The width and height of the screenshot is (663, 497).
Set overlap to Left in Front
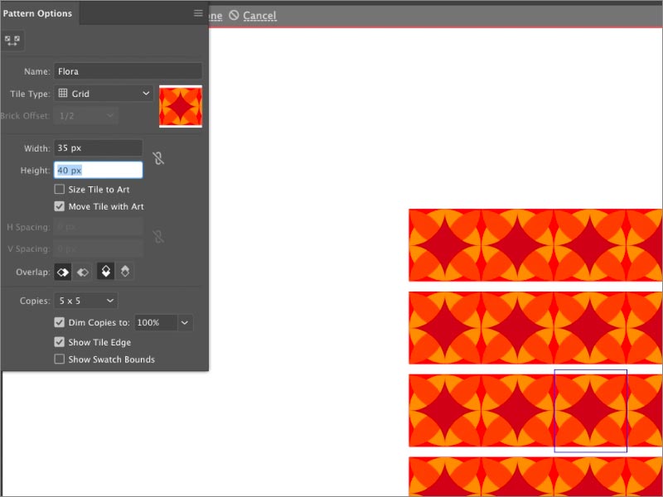coord(63,272)
